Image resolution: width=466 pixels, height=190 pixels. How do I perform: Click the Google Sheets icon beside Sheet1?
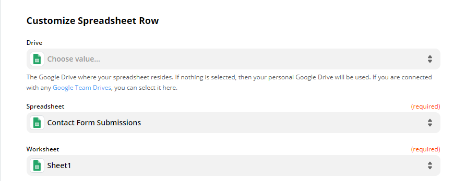click(37, 165)
